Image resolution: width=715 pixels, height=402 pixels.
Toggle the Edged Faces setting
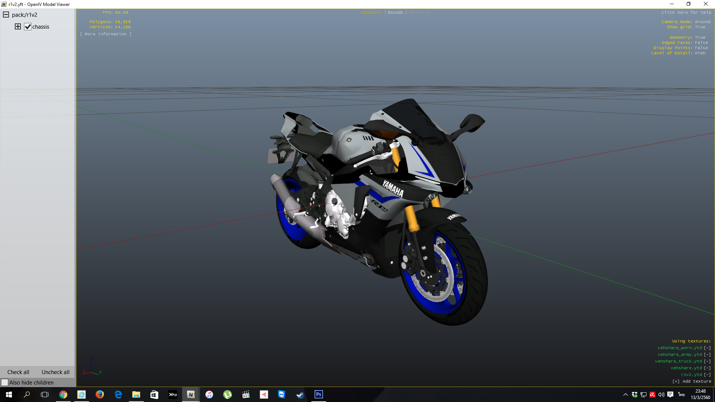[x=701, y=43]
